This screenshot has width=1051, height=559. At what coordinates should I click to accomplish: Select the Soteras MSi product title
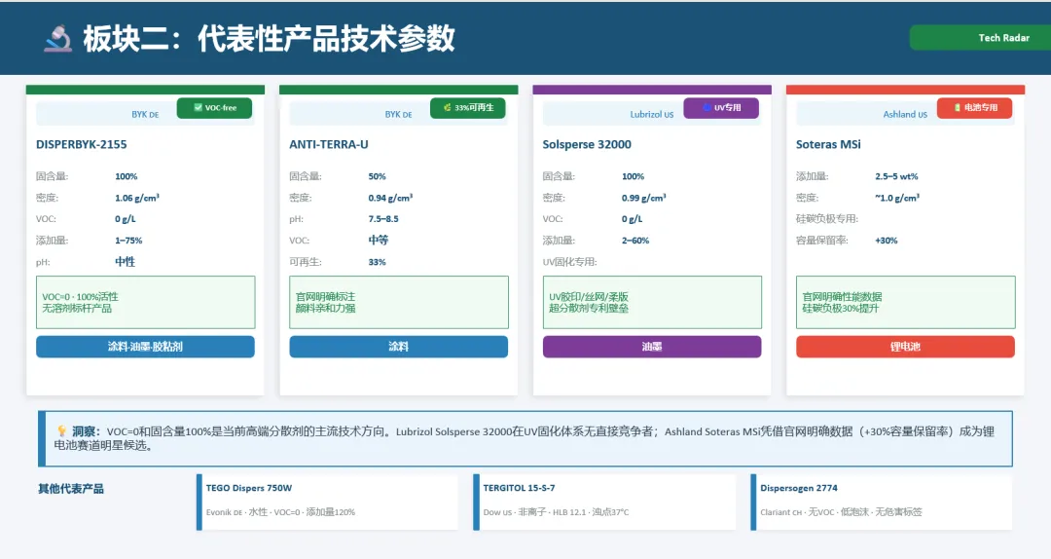[x=828, y=144]
